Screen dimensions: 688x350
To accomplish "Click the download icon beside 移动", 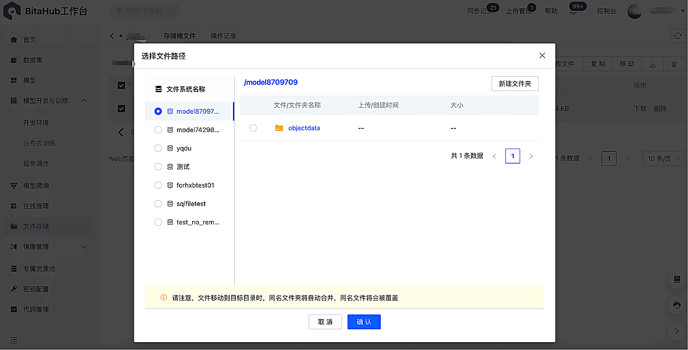I will click(x=652, y=64).
